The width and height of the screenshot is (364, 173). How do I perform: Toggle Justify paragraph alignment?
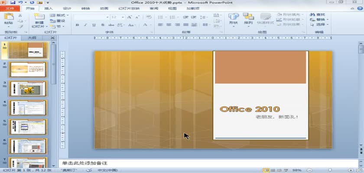coord(186,25)
